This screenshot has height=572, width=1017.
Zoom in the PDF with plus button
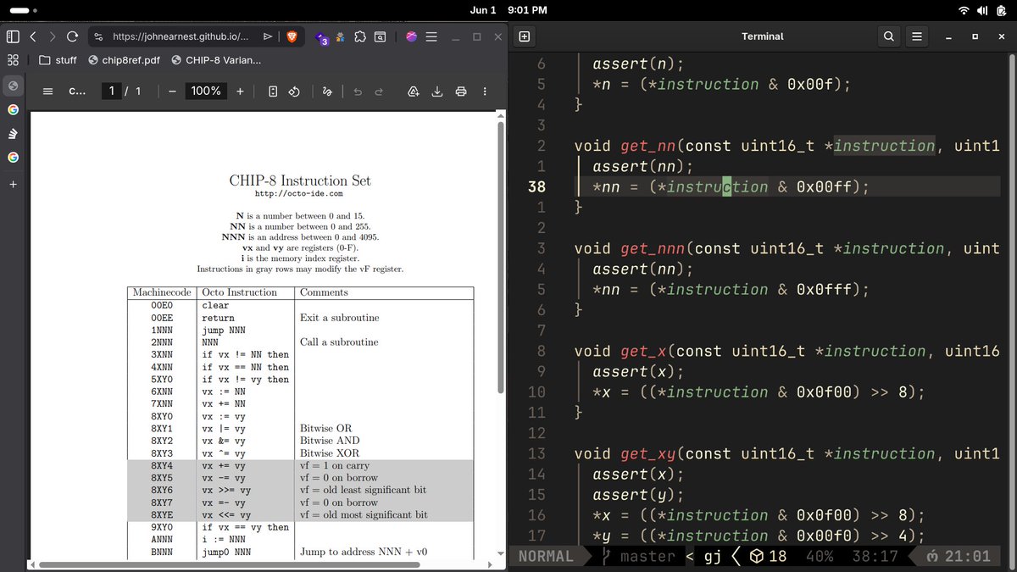240,92
